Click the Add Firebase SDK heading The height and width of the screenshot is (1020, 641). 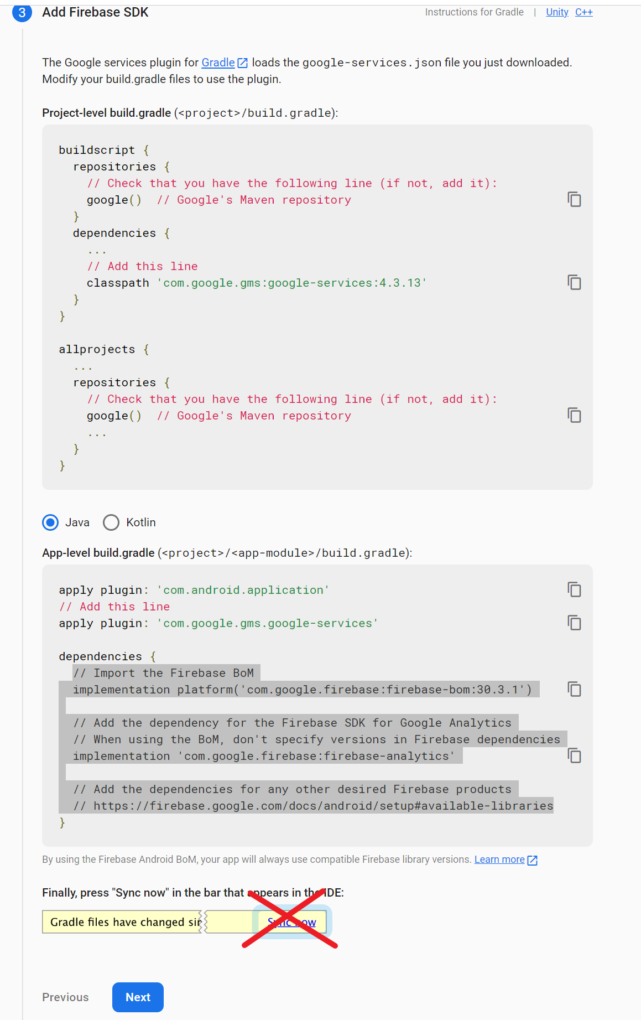point(95,12)
